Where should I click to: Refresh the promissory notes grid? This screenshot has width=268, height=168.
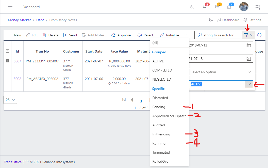(259, 35)
